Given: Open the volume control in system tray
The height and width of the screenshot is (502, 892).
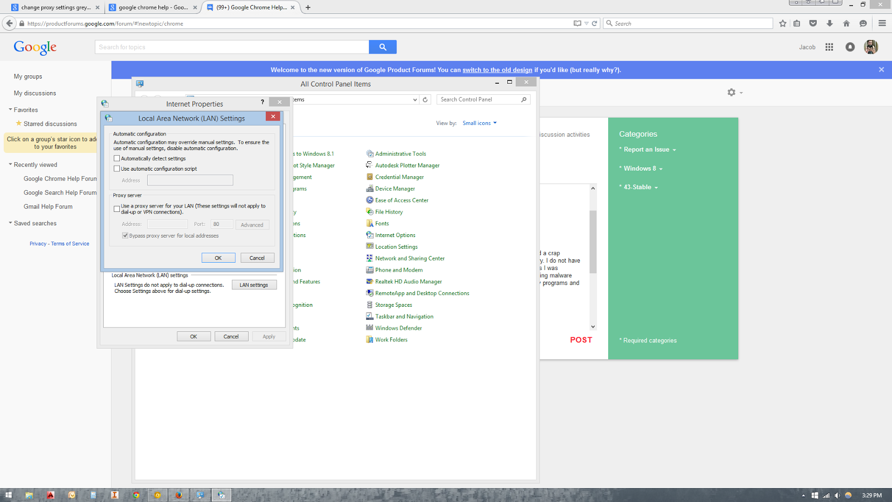Looking at the screenshot, I should (837, 495).
